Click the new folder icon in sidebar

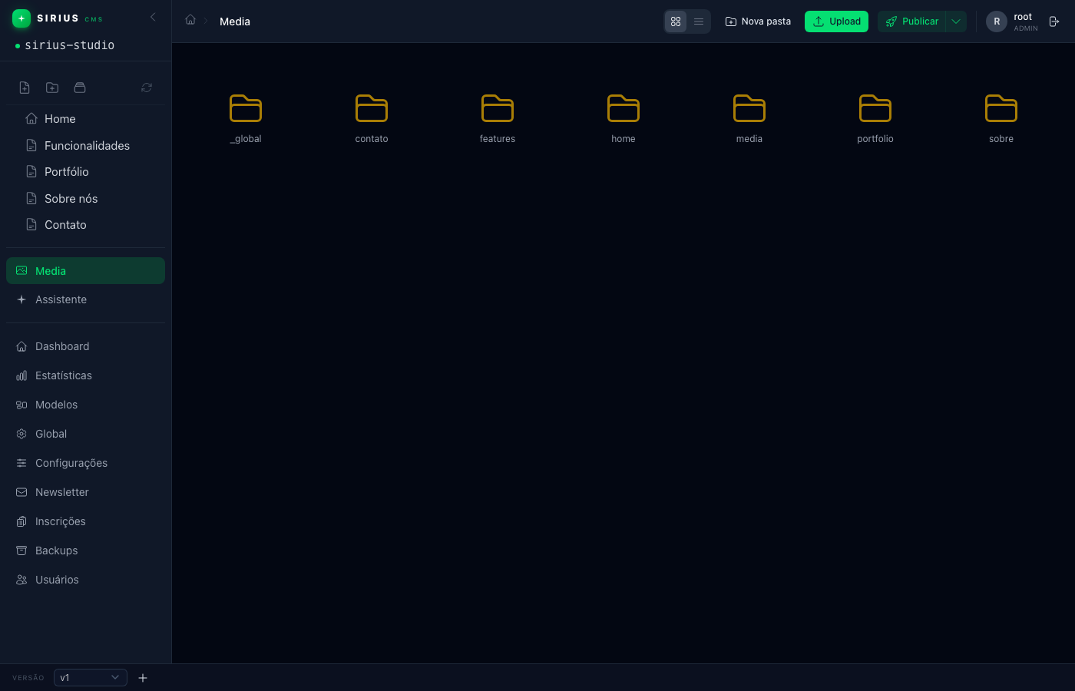coord(52,88)
